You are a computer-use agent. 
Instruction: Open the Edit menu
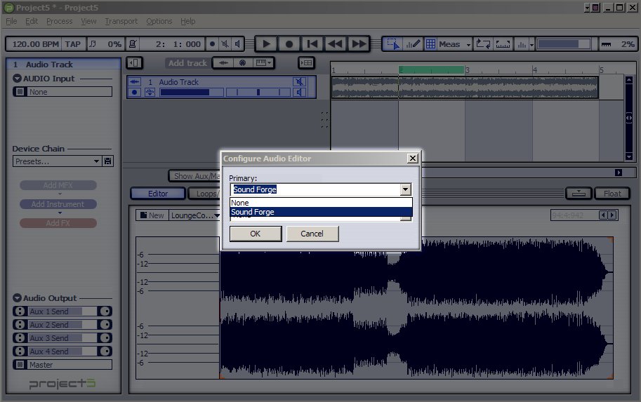[32, 21]
